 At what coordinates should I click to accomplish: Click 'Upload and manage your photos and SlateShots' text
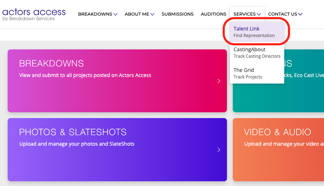(77, 144)
